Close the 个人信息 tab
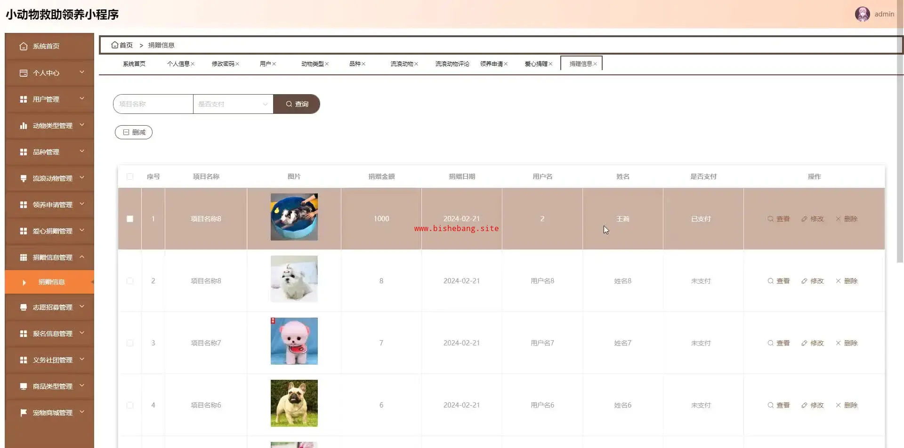This screenshot has width=904, height=448. pyautogui.click(x=193, y=64)
